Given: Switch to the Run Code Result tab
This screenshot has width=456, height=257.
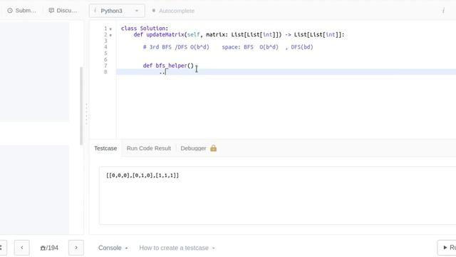Looking at the screenshot, I should (149, 148).
